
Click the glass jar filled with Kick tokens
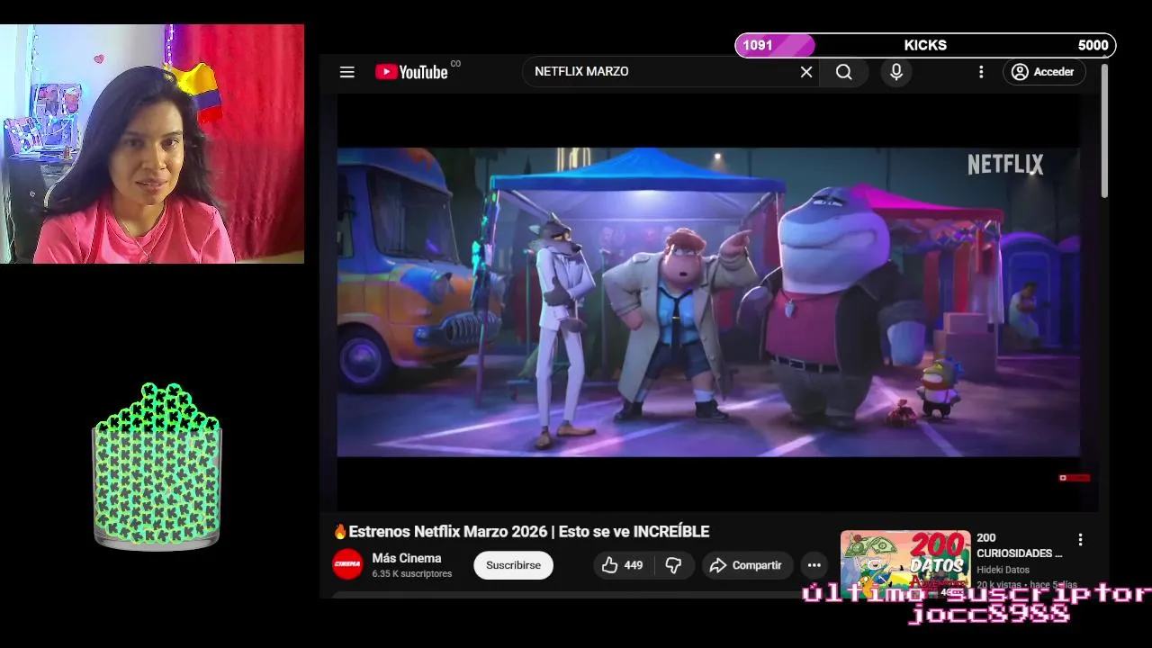(x=157, y=466)
